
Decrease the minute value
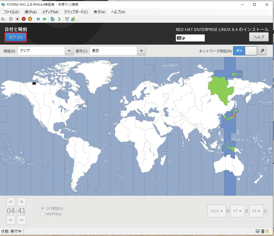[x=22, y=220]
